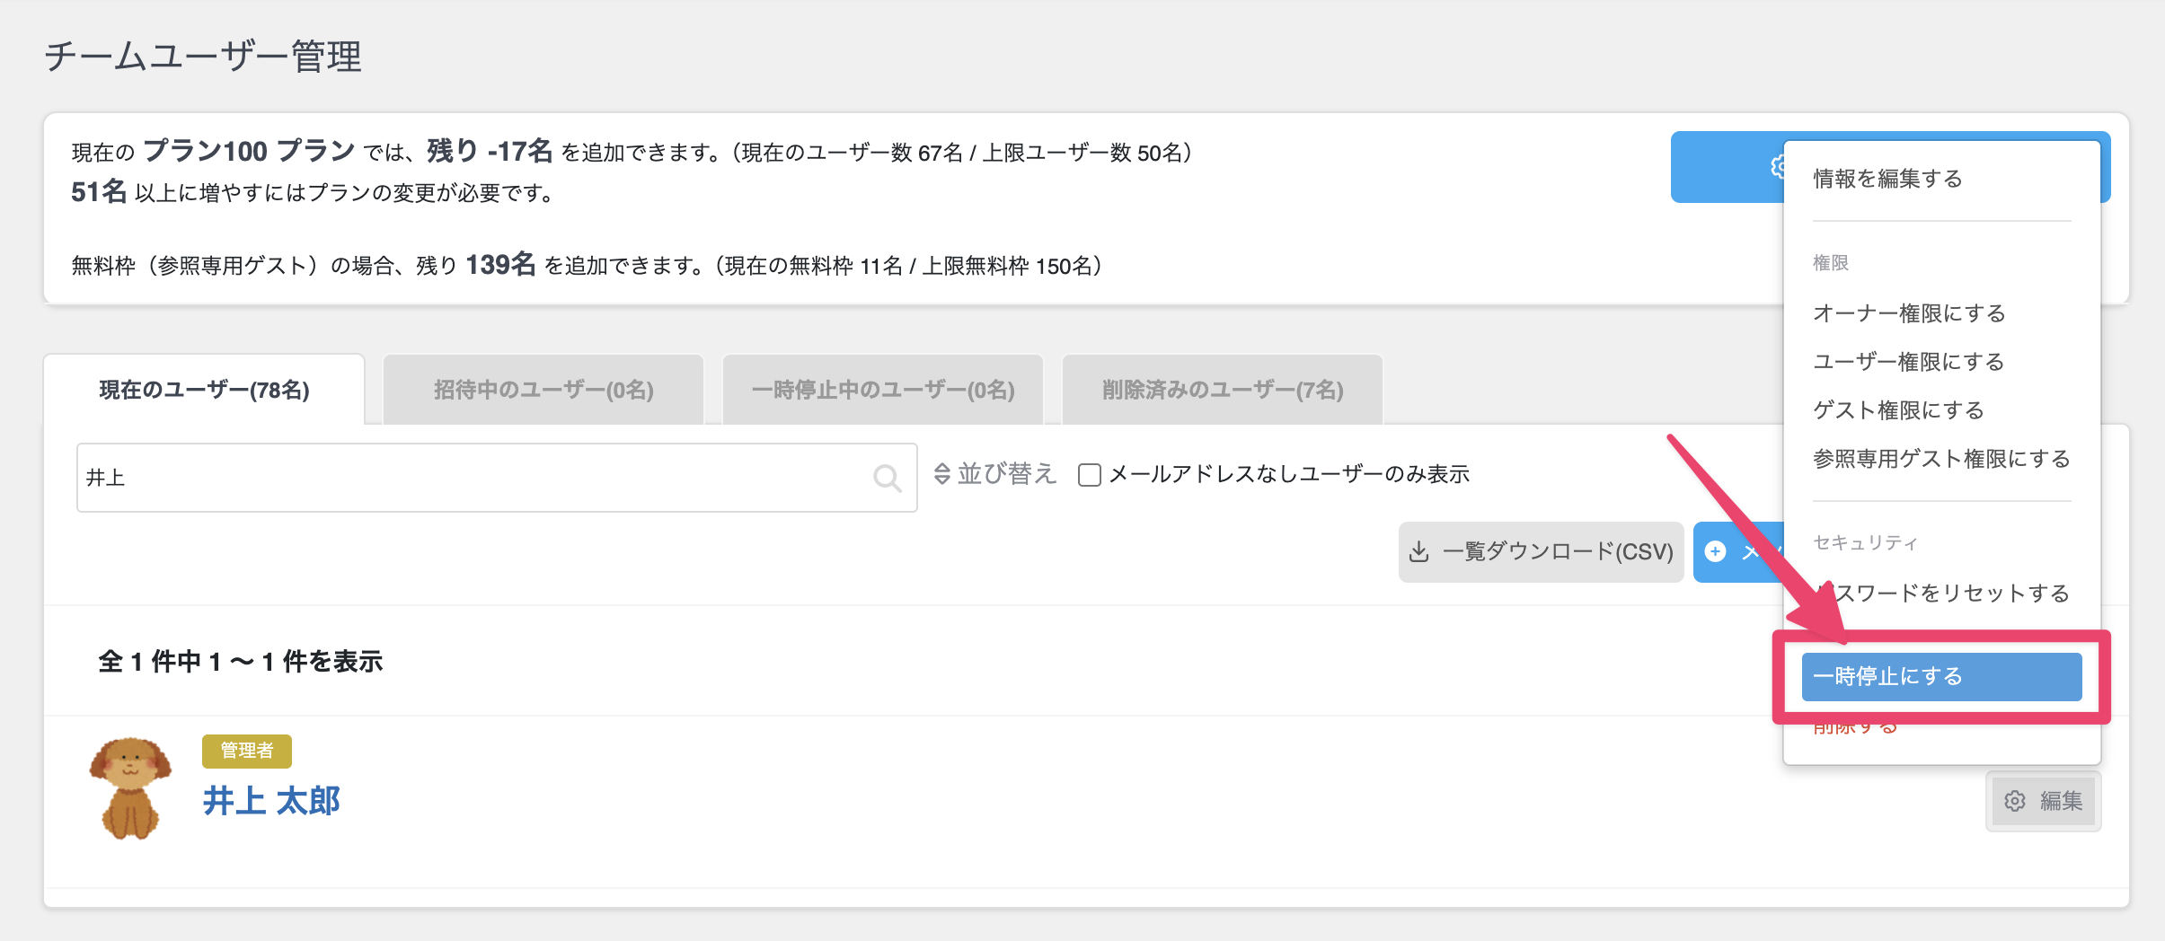Choose 情報を編集する from the menu
Viewport: 2165px width, 941px height.
coord(1887,179)
